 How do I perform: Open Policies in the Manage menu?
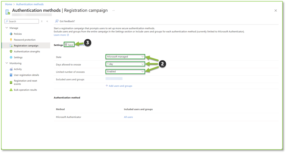18,34
